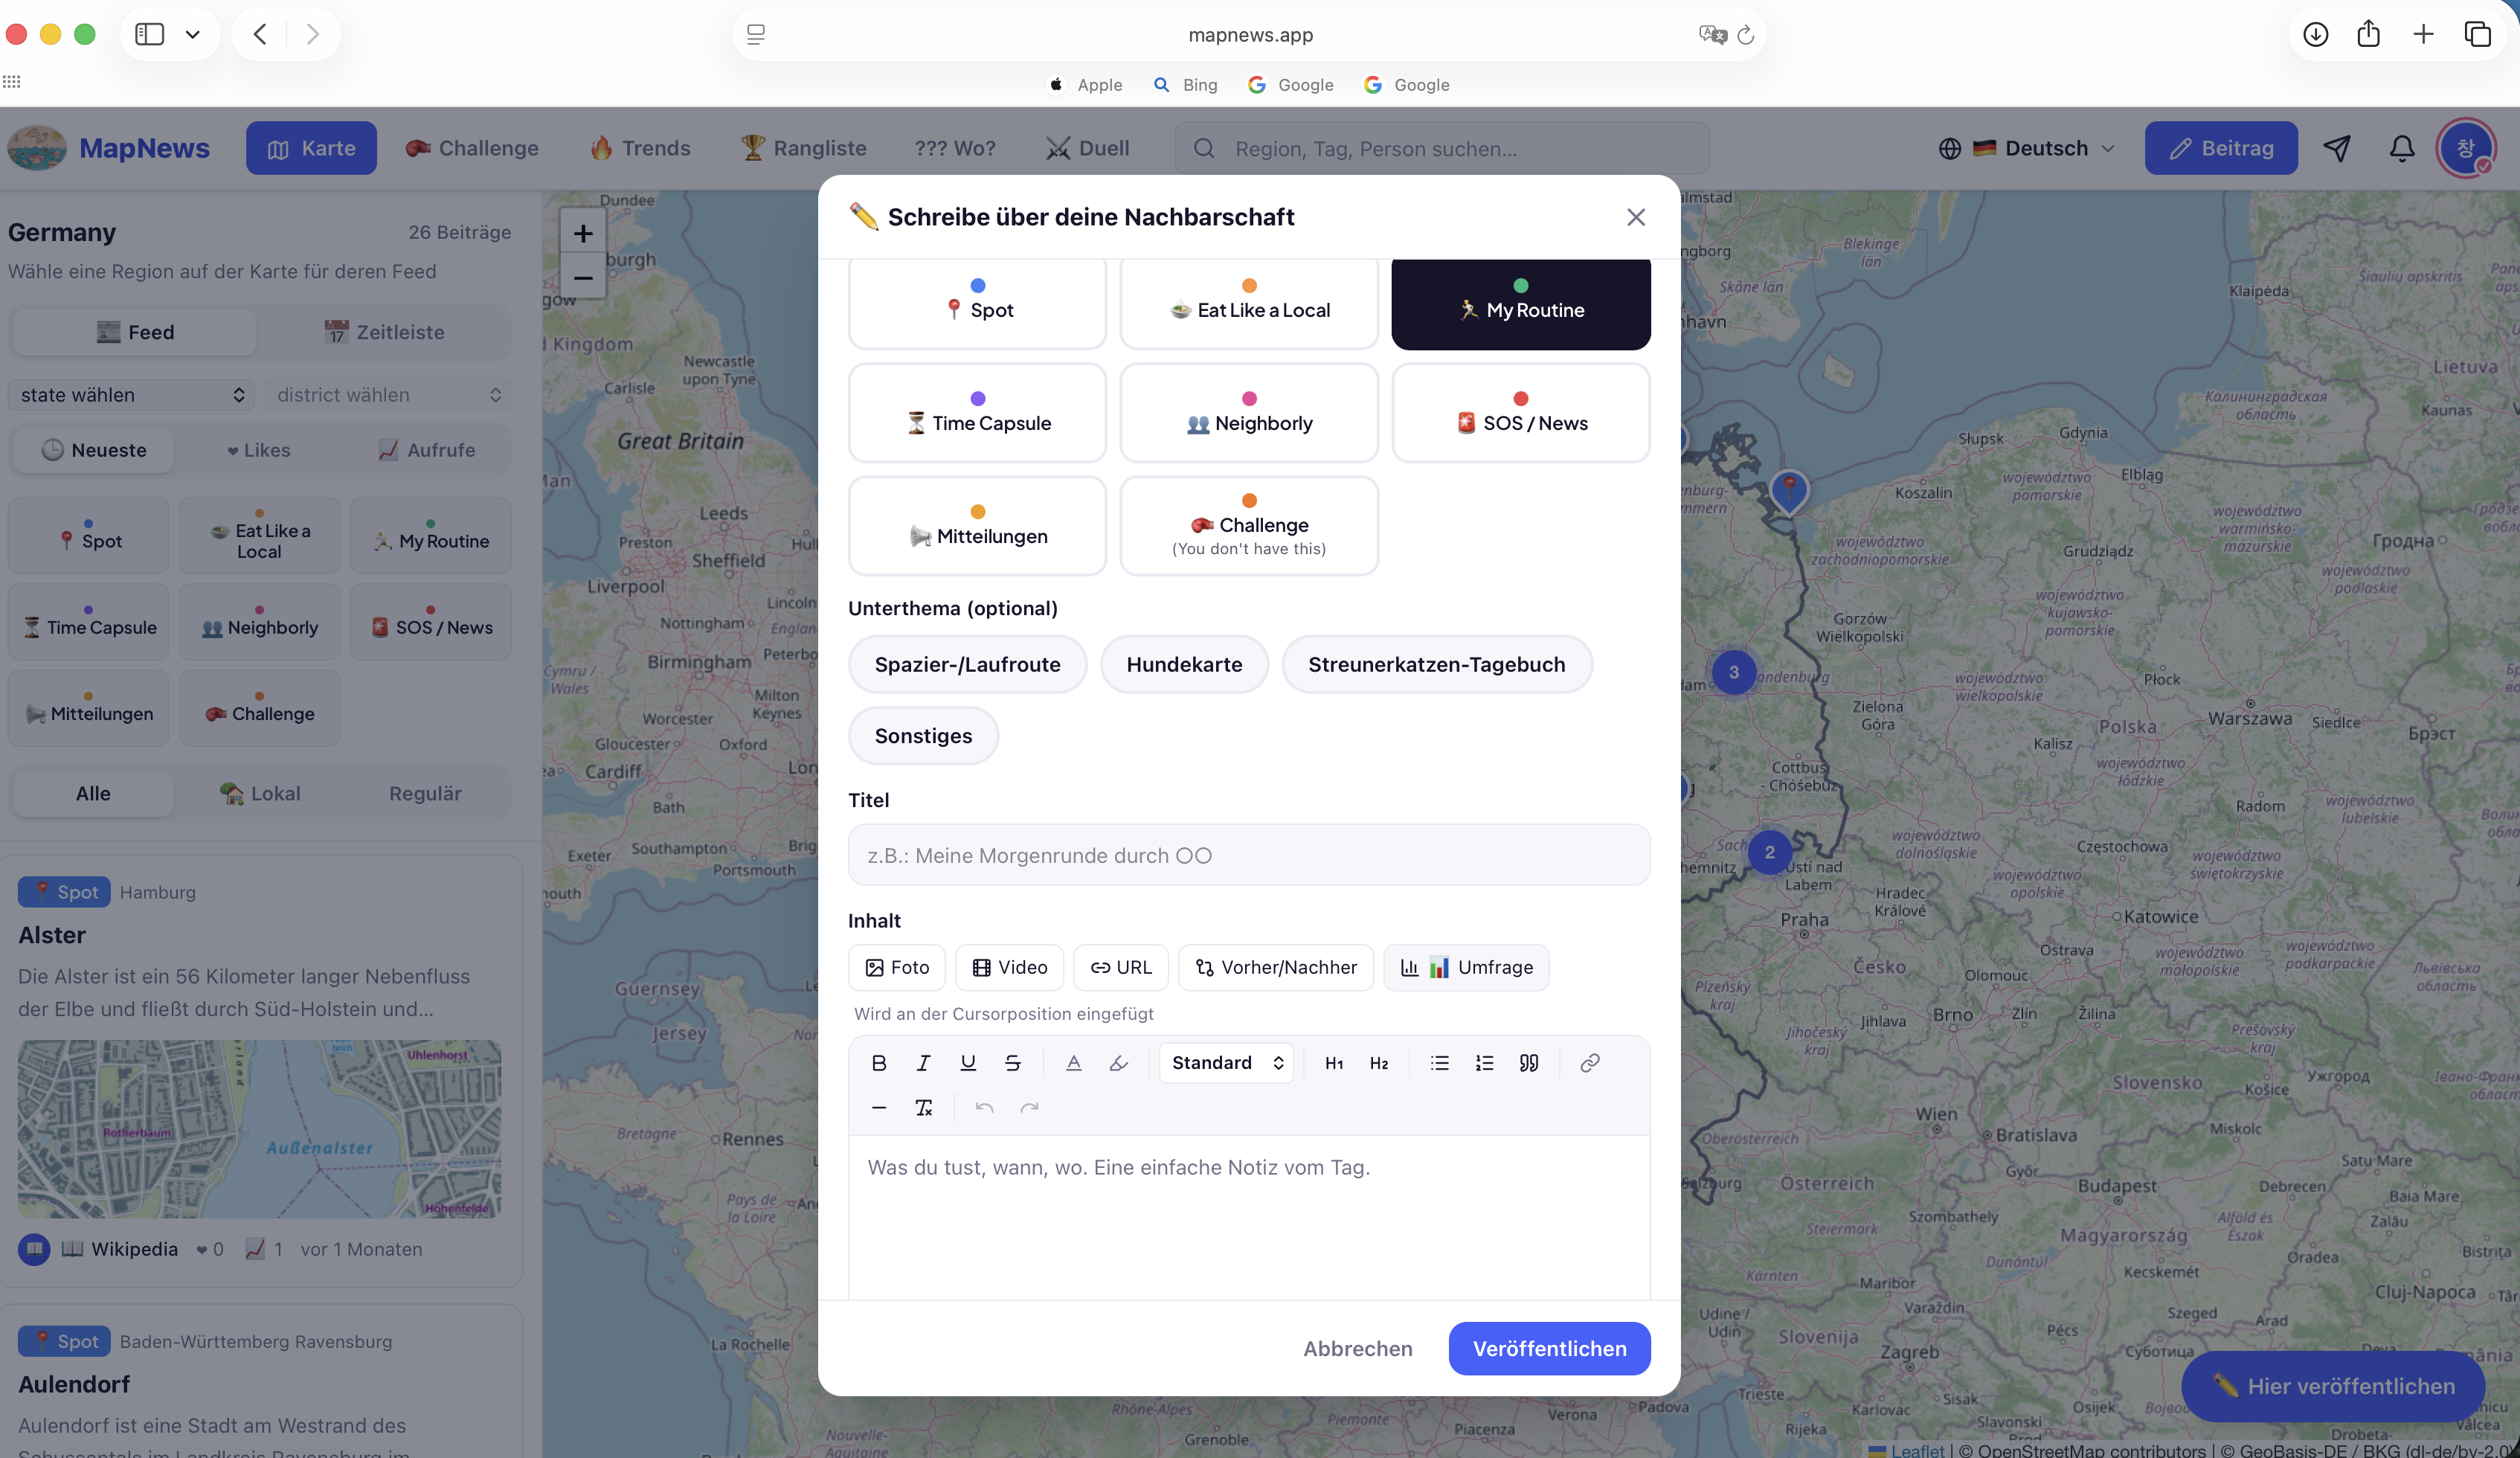Add a hyperlink via the link icon
Image resolution: width=2520 pixels, height=1458 pixels.
pos(1589,1063)
